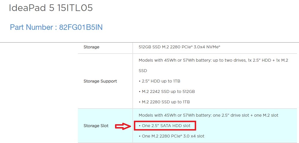Image resolution: width=299 pixels, height=143 pixels.
Task: Click the highlighted One 2.5" SATA HDD slot
Action: pyautogui.click(x=164, y=126)
